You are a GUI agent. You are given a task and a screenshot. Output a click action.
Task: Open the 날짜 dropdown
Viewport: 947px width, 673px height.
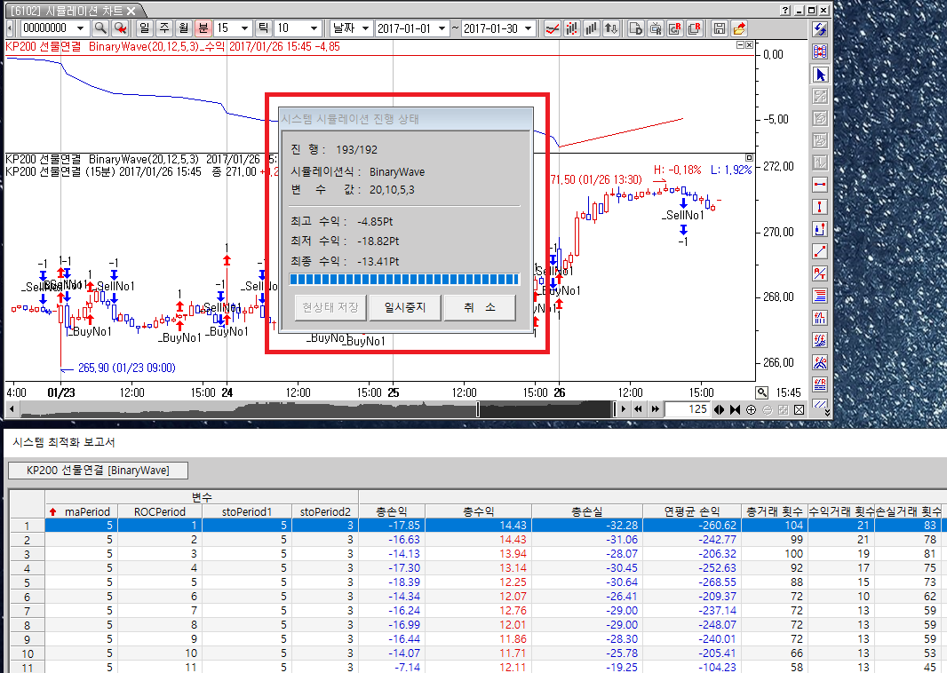tap(352, 28)
